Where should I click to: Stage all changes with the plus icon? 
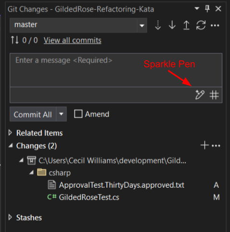pyautogui.click(x=204, y=145)
